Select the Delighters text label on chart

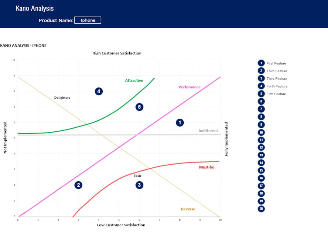[x=62, y=97]
